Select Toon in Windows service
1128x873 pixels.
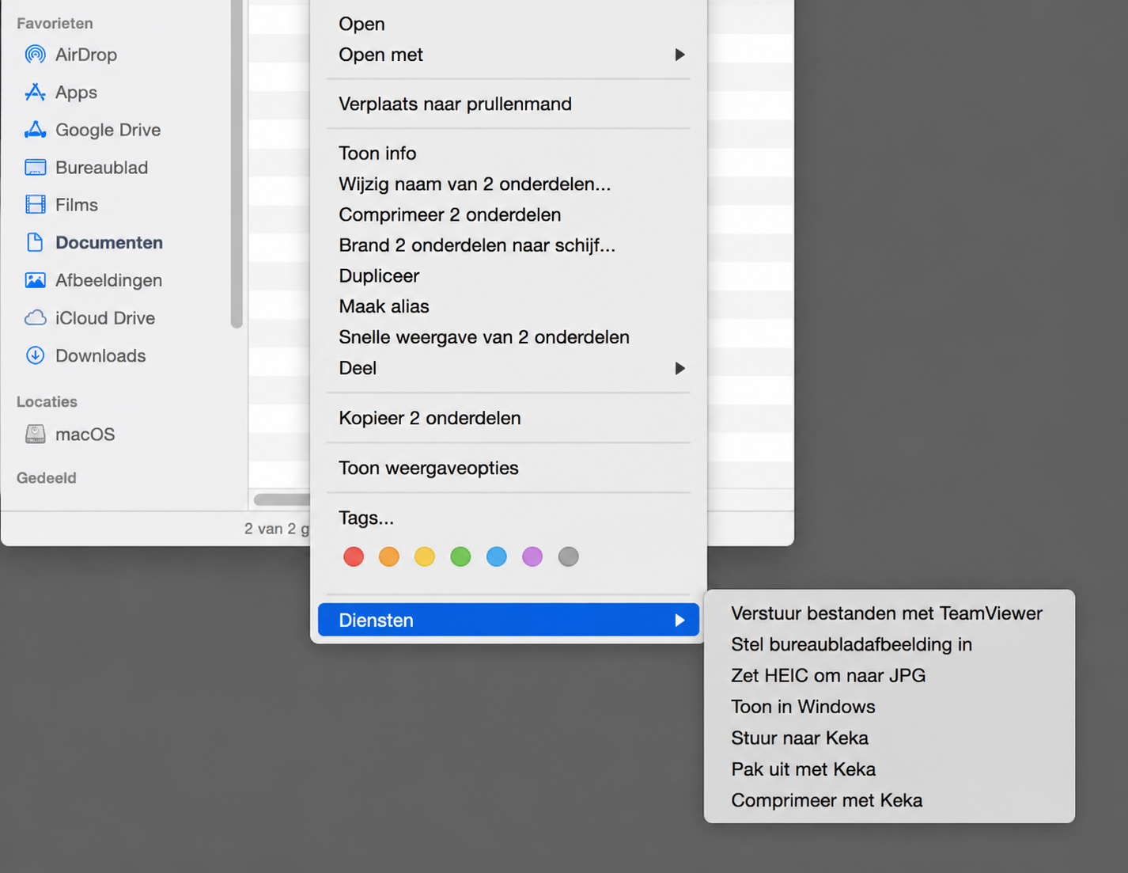pyautogui.click(x=889, y=707)
